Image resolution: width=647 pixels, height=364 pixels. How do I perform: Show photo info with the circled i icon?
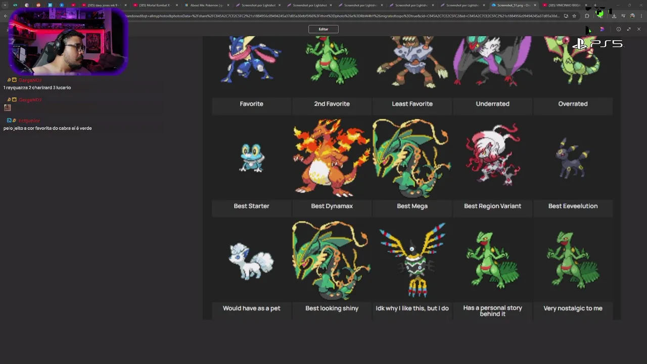coord(619,29)
